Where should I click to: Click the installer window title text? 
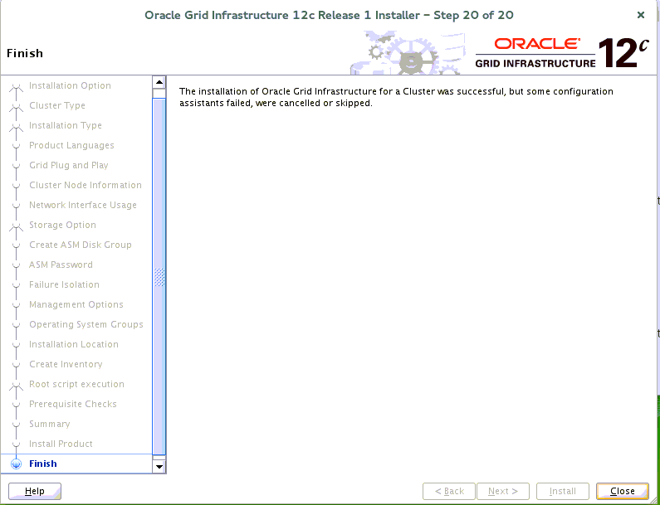(x=329, y=16)
